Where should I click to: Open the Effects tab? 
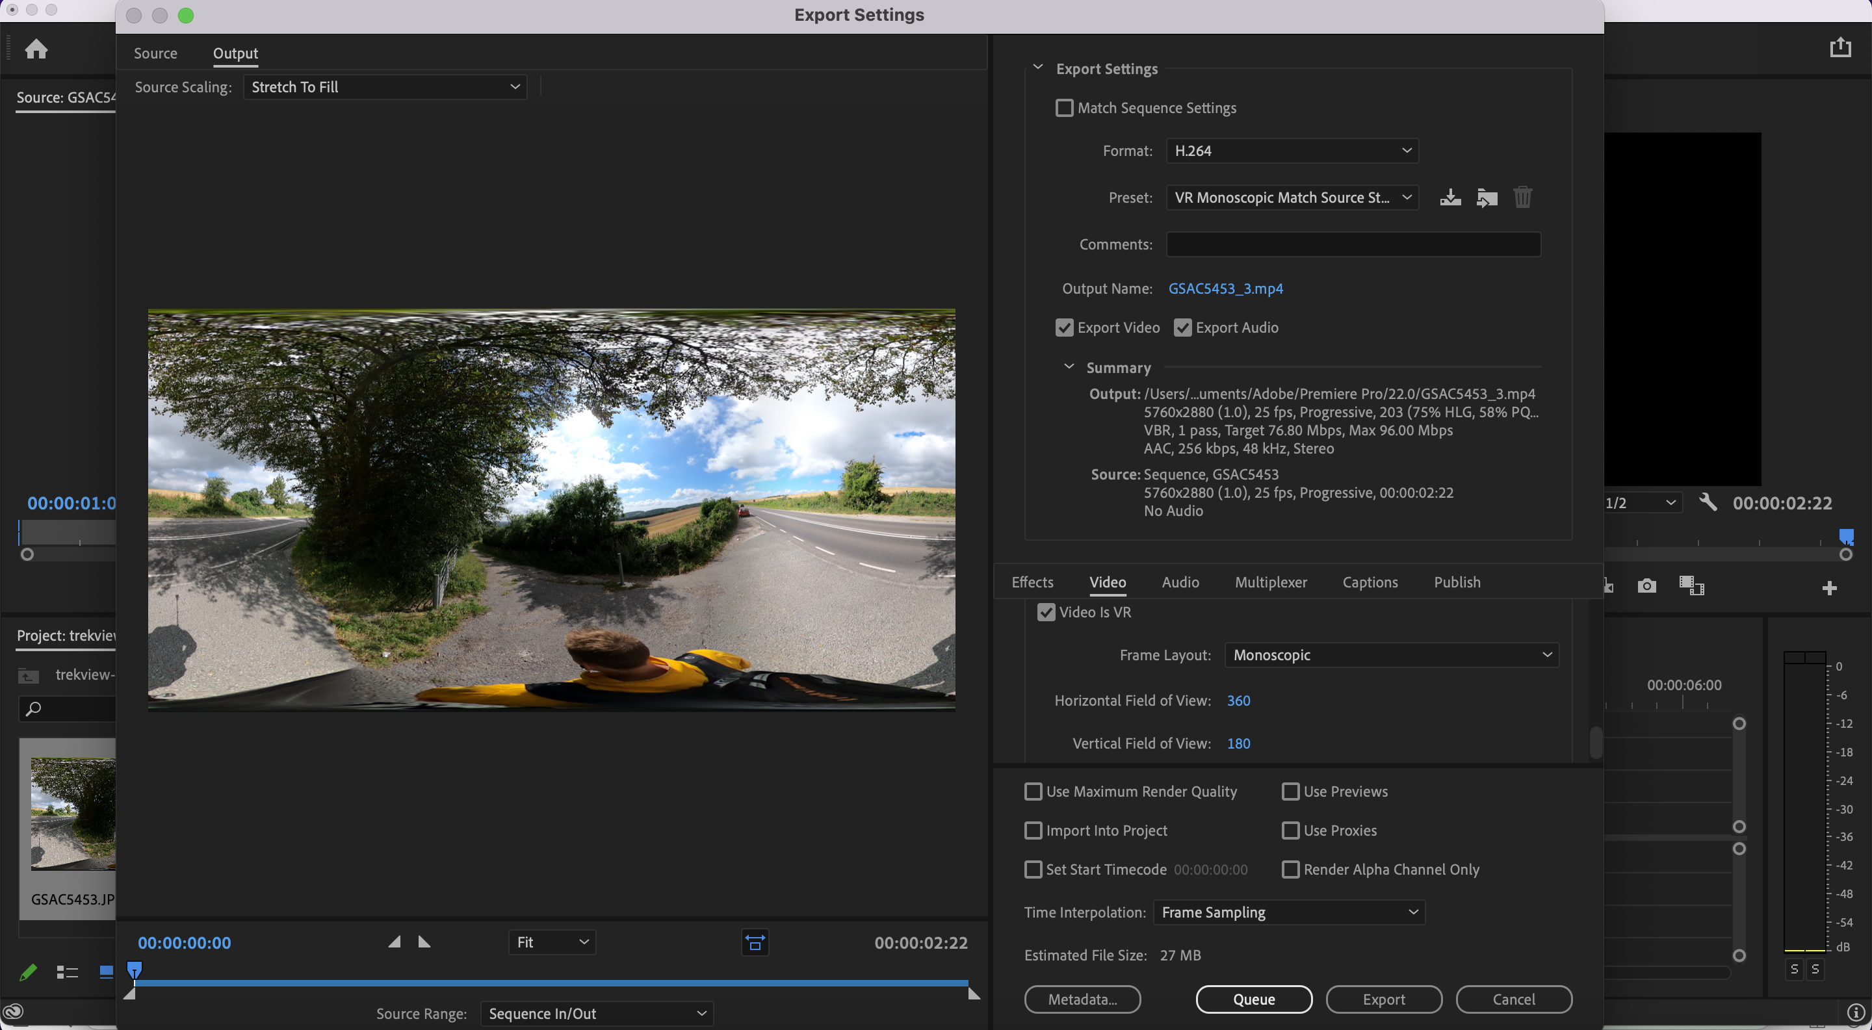[1032, 582]
